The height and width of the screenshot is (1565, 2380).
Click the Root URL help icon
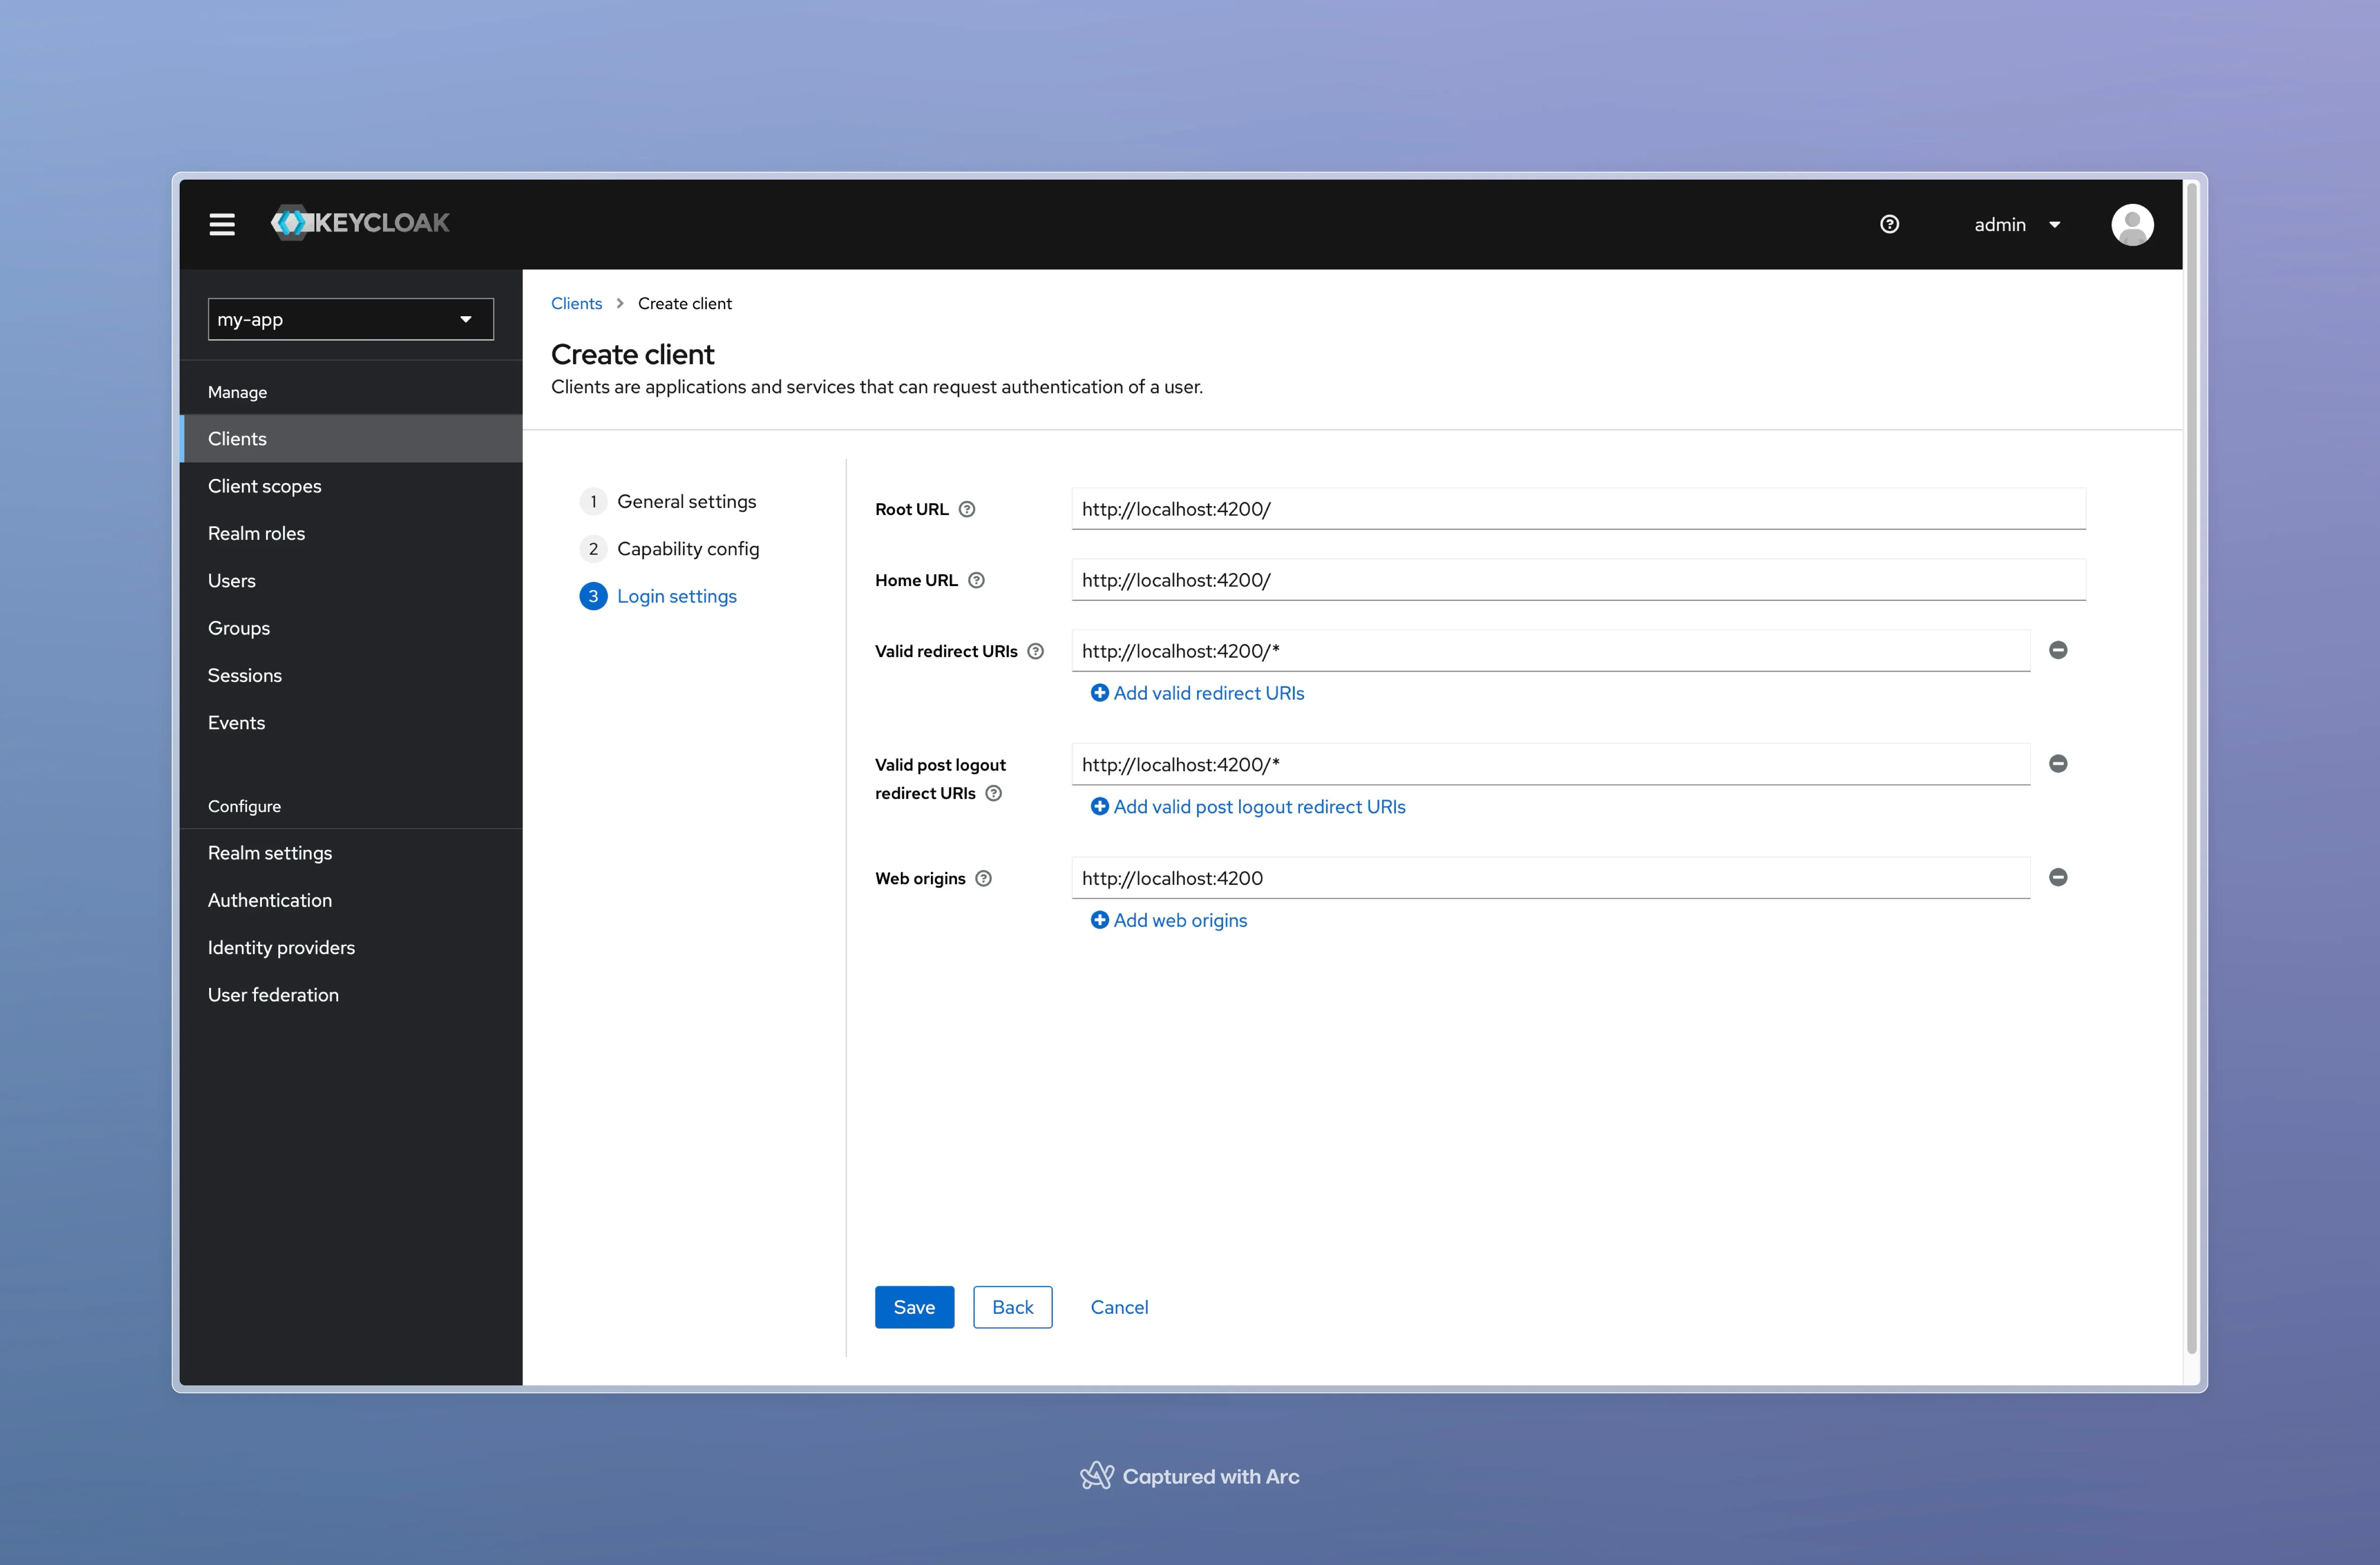pos(967,509)
